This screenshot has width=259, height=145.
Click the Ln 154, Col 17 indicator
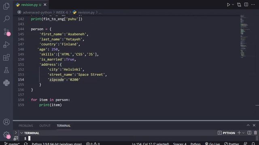(150, 144)
